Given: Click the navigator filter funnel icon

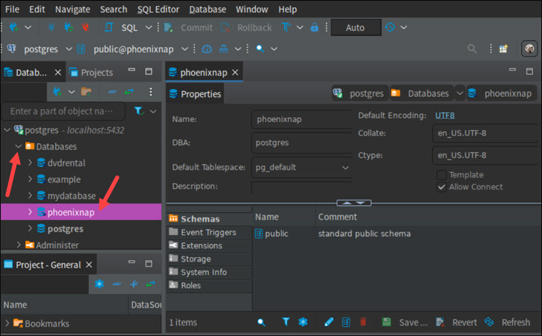Looking at the screenshot, I should [x=139, y=111].
